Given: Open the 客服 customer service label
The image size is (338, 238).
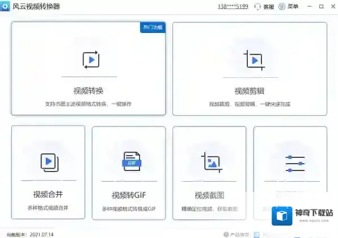Looking at the screenshot, I should pyautogui.click(x=269, y=7).
